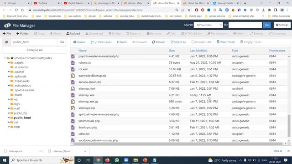Open Firefox from the taskbar
This screenshot has height=164, width=292.
point(107,160)
